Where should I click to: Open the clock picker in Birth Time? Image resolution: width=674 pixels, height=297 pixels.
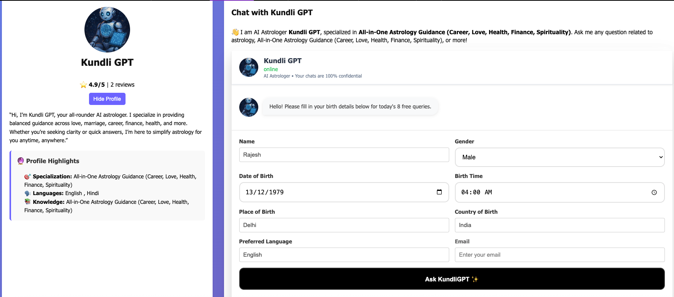[654, 192]
